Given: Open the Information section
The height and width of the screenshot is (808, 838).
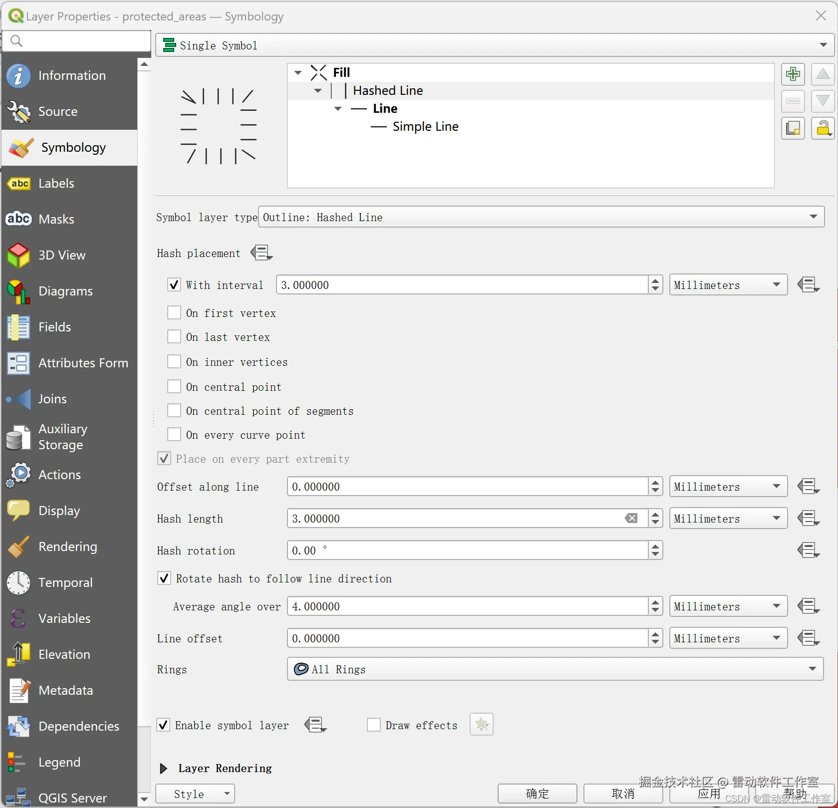Looking at the screenshot, I should tap(69, 75).
